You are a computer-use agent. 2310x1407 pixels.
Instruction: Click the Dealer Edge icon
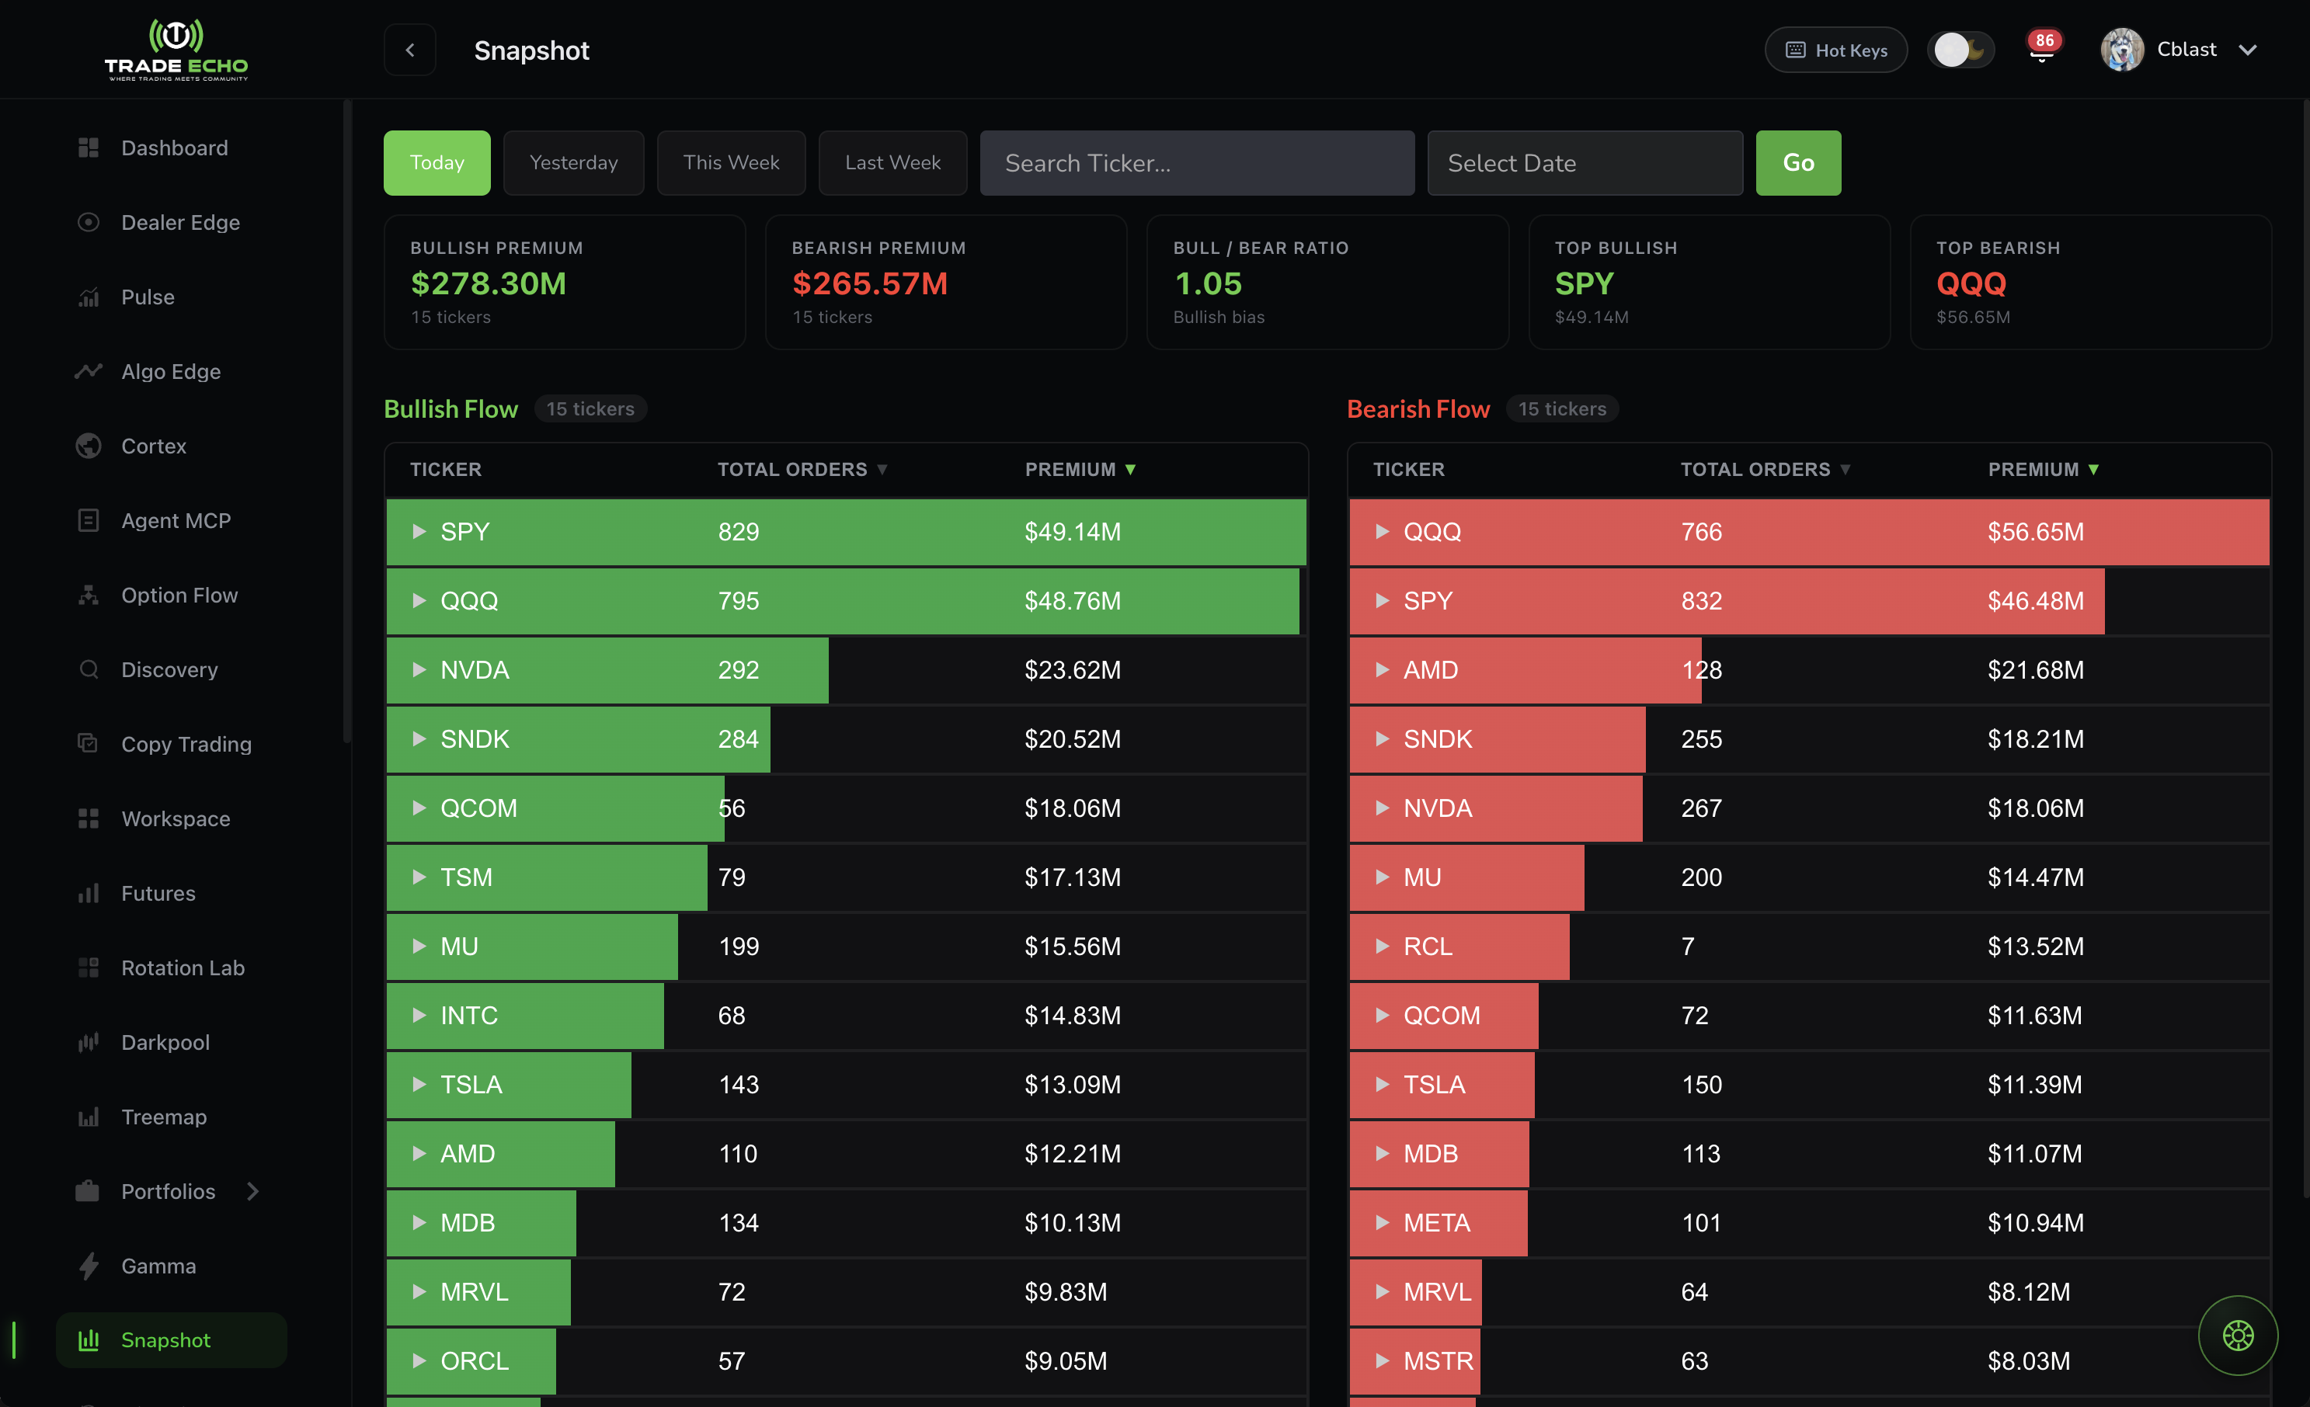[88, 222]
